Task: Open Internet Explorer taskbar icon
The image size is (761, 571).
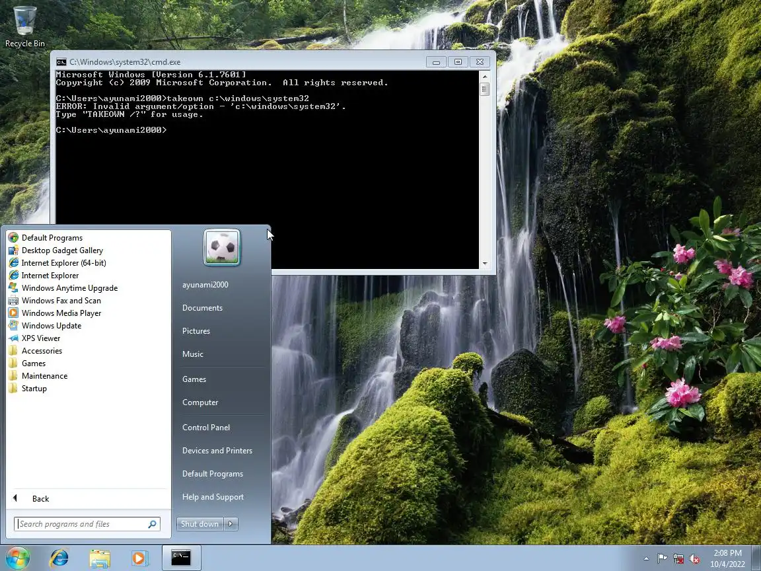Action: point(59,558)
